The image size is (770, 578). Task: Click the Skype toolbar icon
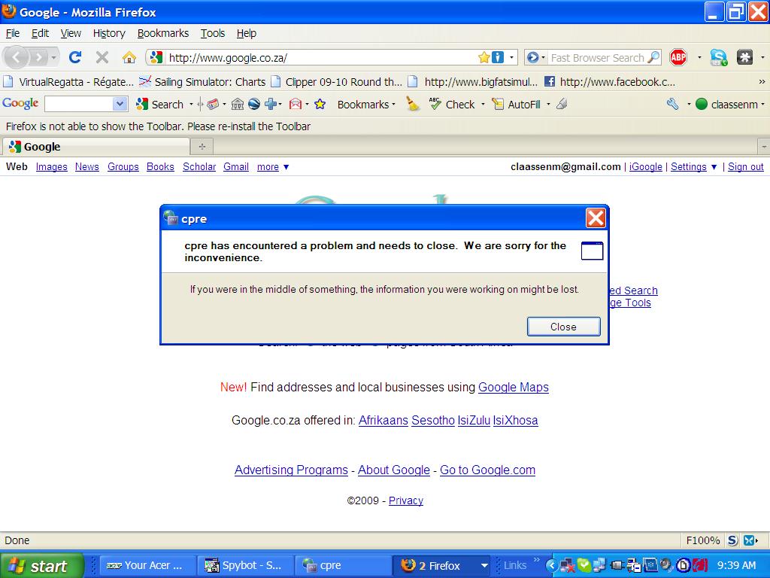[x=719, y=57]
